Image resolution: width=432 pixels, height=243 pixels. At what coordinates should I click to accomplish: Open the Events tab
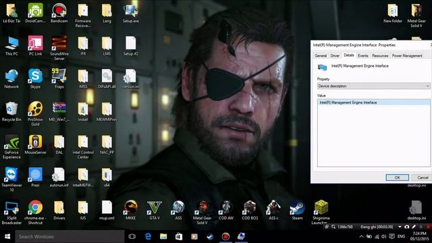pos(363,55)
